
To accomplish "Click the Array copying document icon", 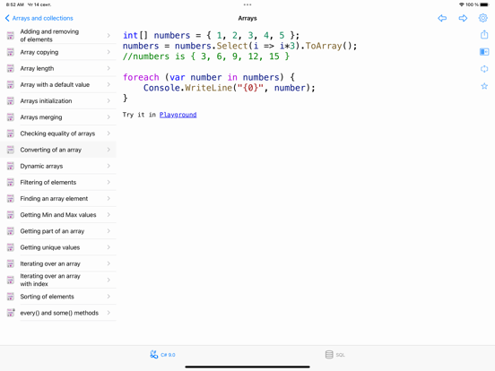I will [11, 52].
